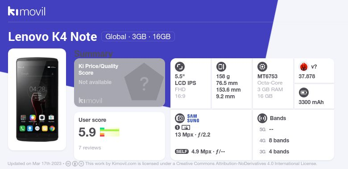Click the battery capacity icon
The image size is (348, 169).
click(304, 93)
